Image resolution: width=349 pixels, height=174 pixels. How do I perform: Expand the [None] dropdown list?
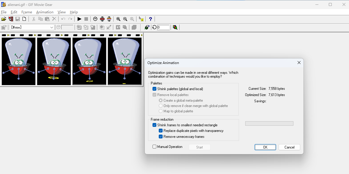point(52,27)
